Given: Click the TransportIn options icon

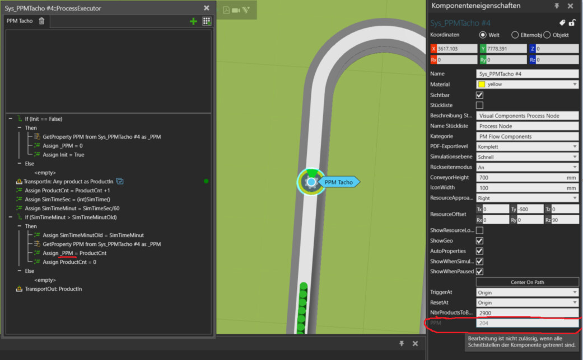Looking at the screenshot, I should tap(119, 182).
